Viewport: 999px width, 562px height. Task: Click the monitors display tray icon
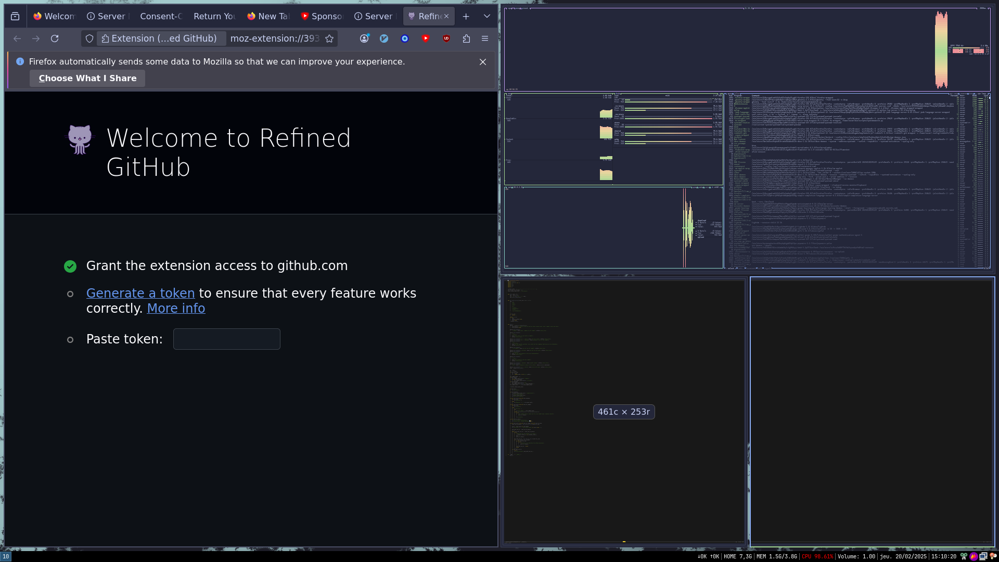pos(983,556)
